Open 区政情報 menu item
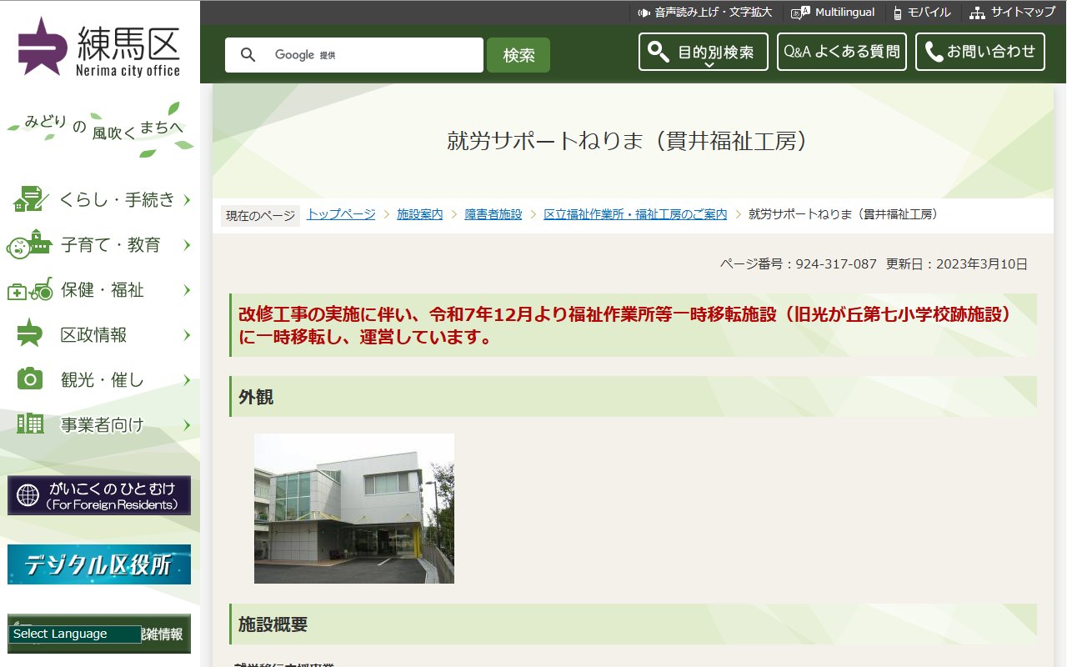 point(100,335)
